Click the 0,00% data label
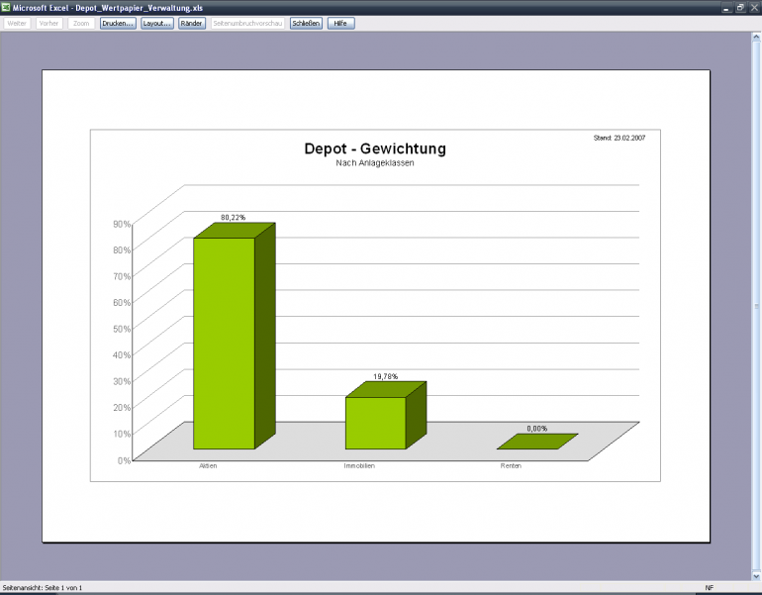The image size is (762, 595). click(537, 429)
